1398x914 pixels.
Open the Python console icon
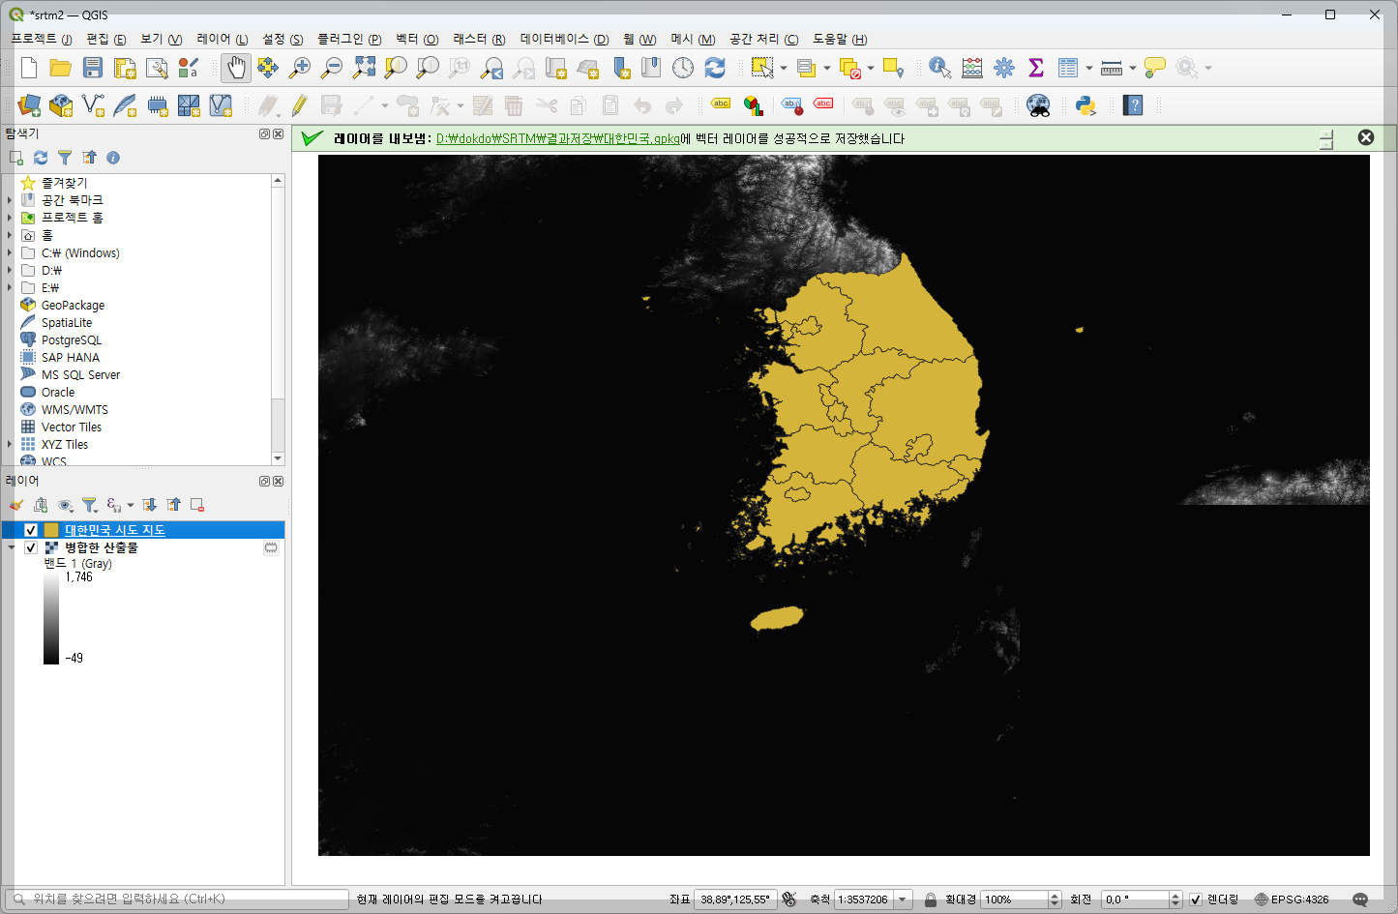pos(1086,105)
